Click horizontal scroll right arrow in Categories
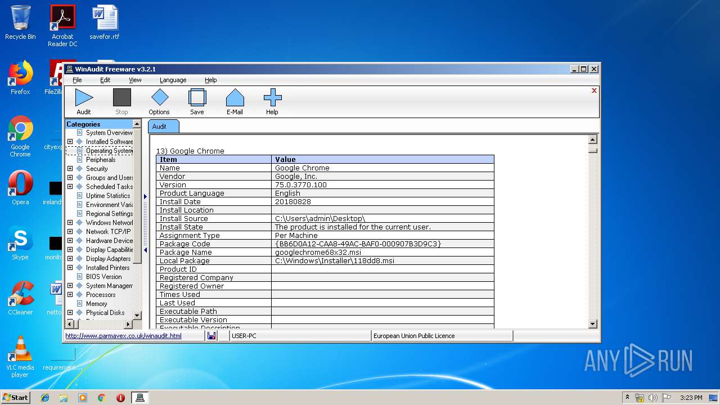 pos(128,324)
